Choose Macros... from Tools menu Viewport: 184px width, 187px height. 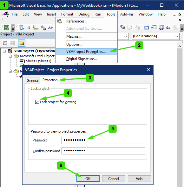(86, 36)
